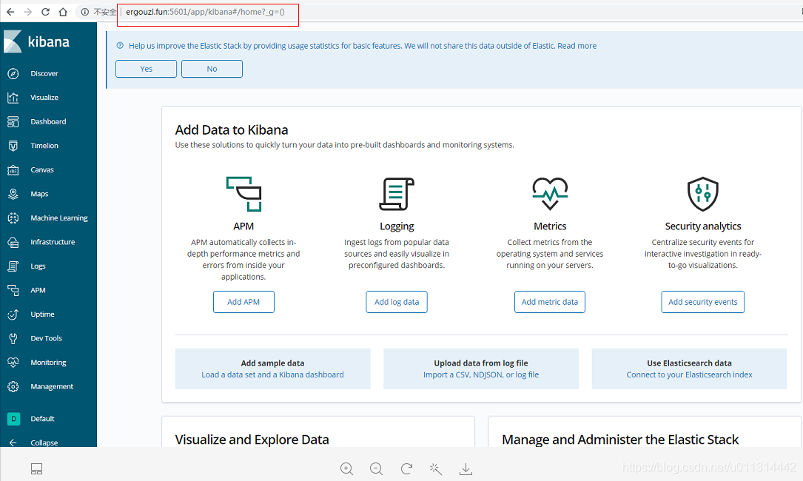
Task: Click the browser forward arrow
Action: 27,12
